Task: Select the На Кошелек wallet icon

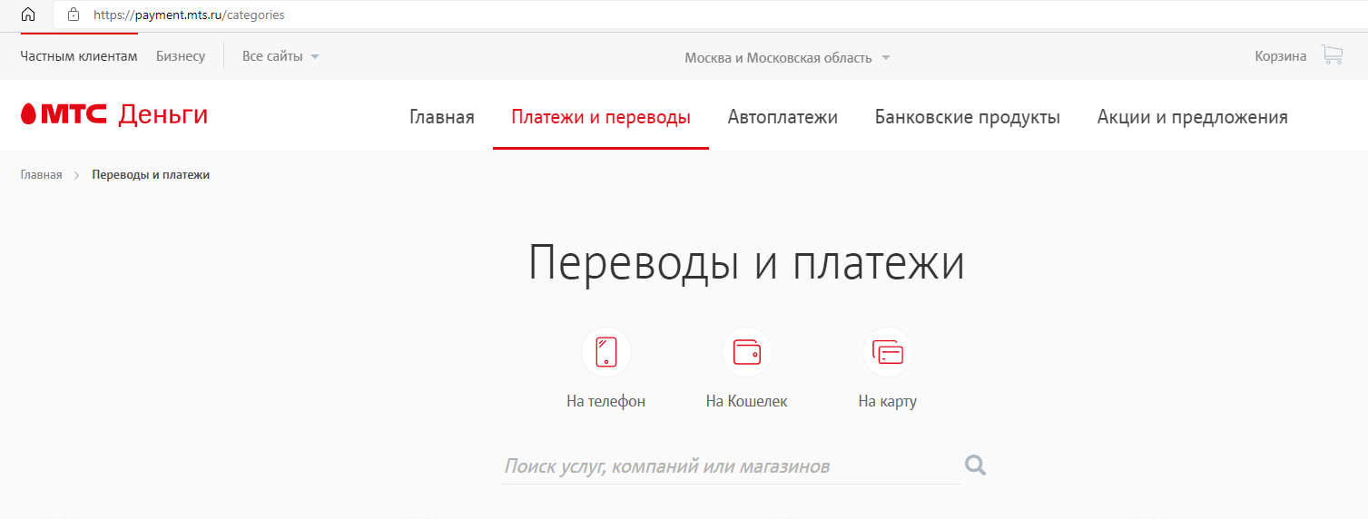Action: pyautogui.click(x=746, y=352)
